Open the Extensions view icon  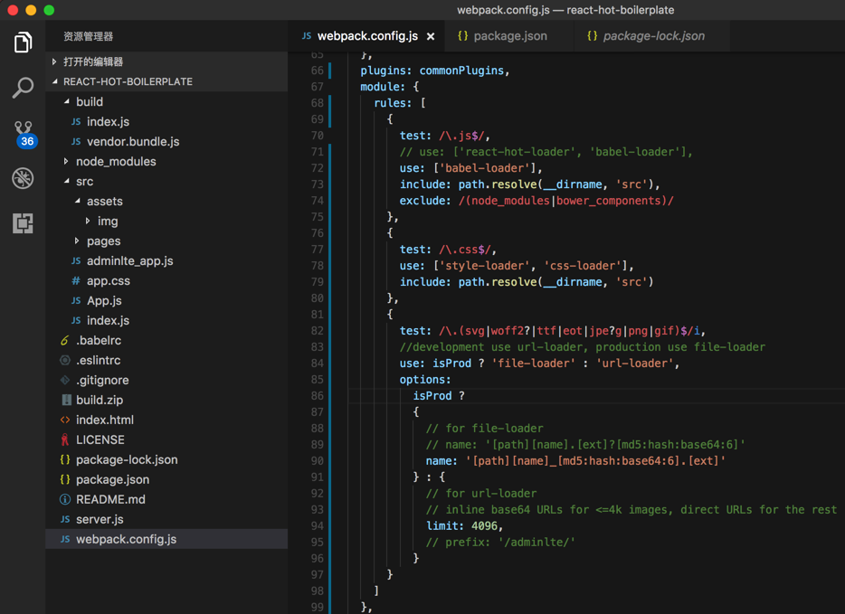pos(23,223)
